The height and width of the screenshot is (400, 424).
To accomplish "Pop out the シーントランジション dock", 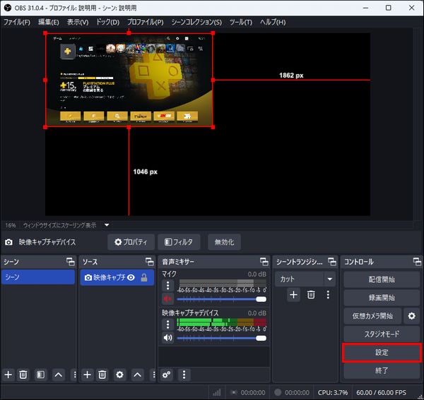I will pyautogui.click(x=332, y=262).
